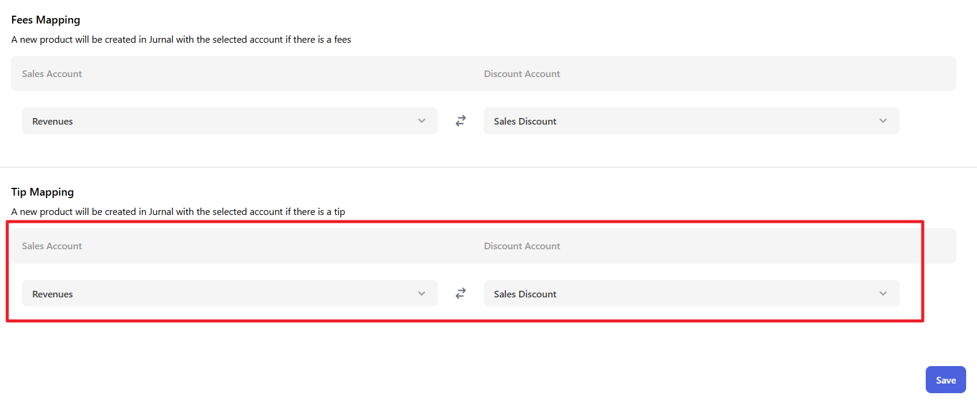Viewport: 977px width, 404px height.
Task: Click the swap arrows icon in Fees Mapping
Action: 461,121
